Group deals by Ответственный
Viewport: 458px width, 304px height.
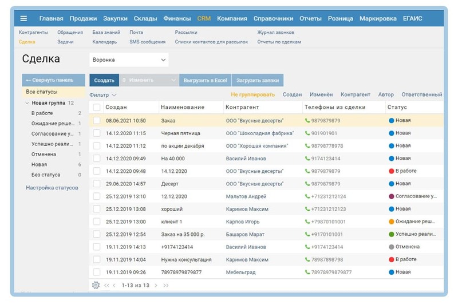(422, 94)
